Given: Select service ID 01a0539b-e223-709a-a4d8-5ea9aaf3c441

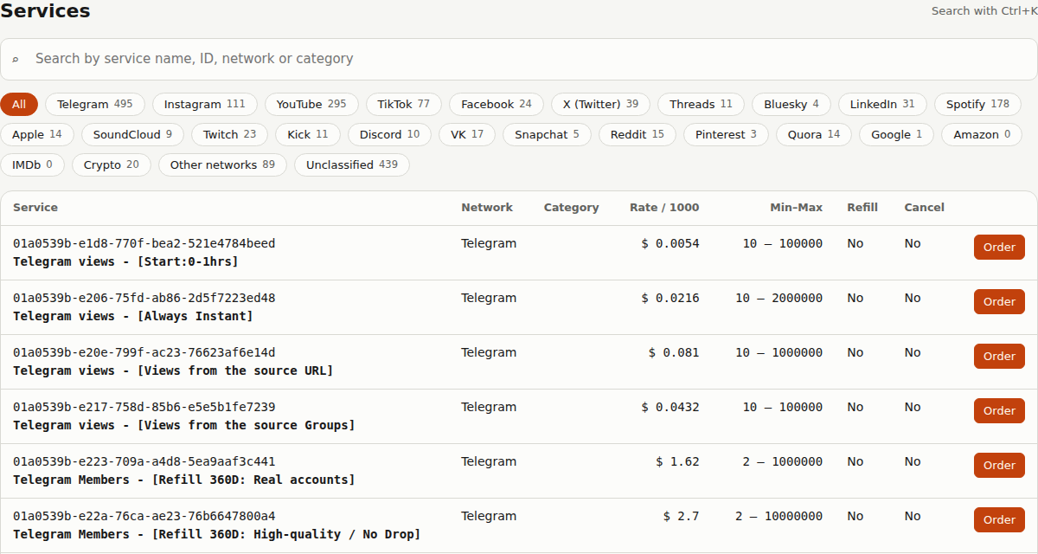Looking at the screenshot, I should pyautogui.click(x=144, y=461).
